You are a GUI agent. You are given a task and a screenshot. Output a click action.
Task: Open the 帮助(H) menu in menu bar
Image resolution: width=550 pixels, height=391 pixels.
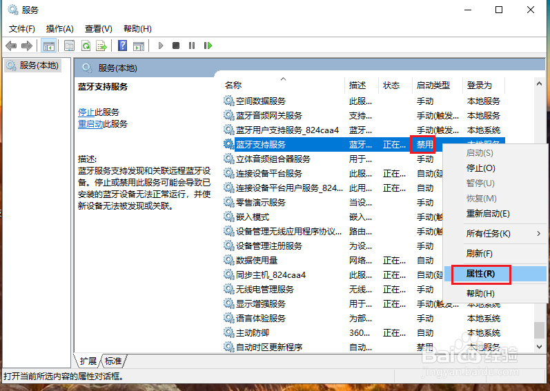click(x=137, y=29)
